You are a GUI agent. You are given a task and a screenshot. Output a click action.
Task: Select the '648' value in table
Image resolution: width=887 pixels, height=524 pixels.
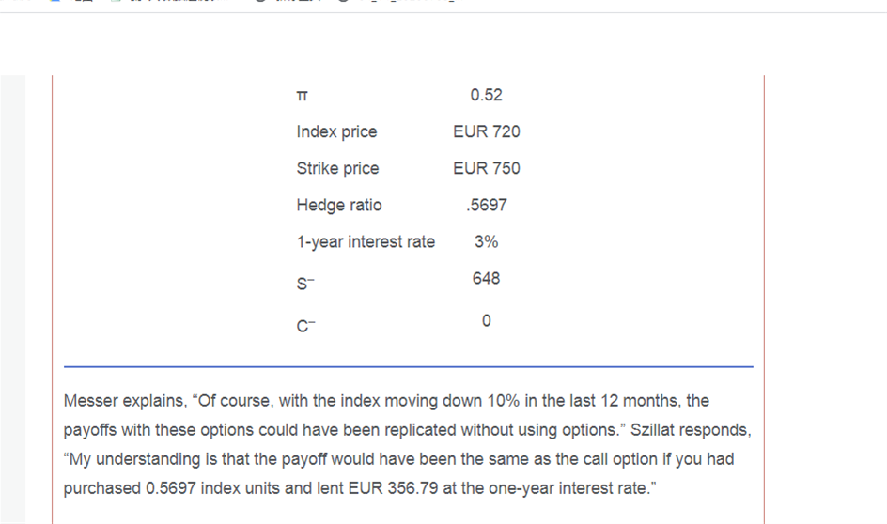click(x=486, y=278)
